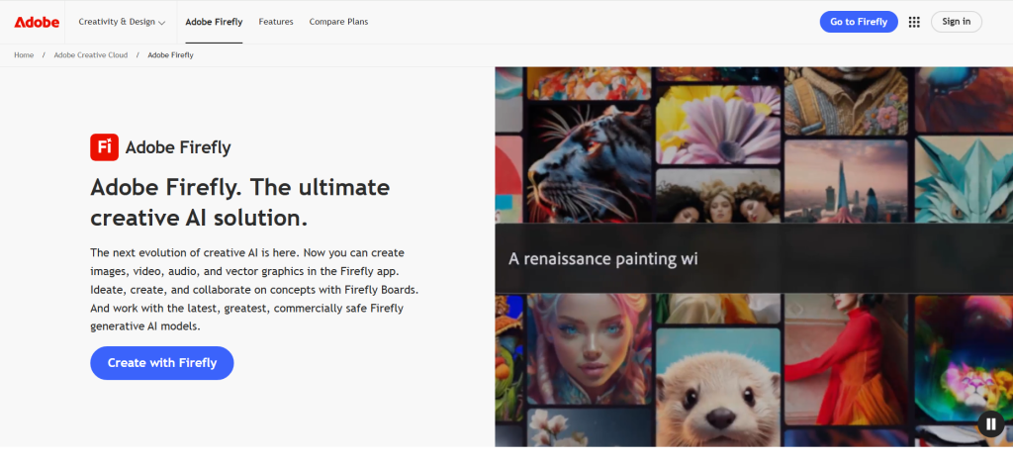Click the Adobe logo
The width and height of the screenshot is (1013, 461).
click(x=37, y=22)
